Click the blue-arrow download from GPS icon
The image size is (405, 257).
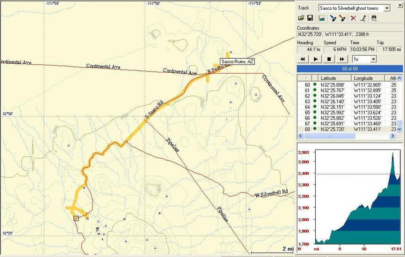333,18
